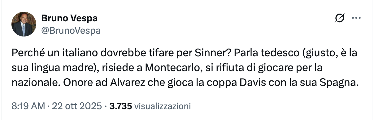
Task: Open Bruno Vespa's profile picture
Action: (24, 24)
